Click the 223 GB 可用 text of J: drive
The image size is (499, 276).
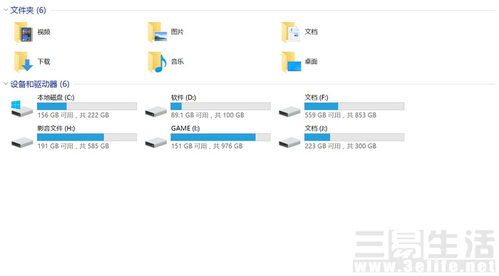click(323, 146)
